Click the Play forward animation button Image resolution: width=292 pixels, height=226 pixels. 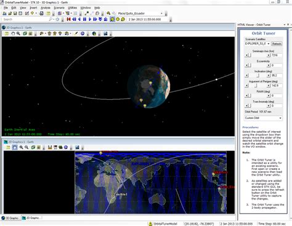[90, 19]
